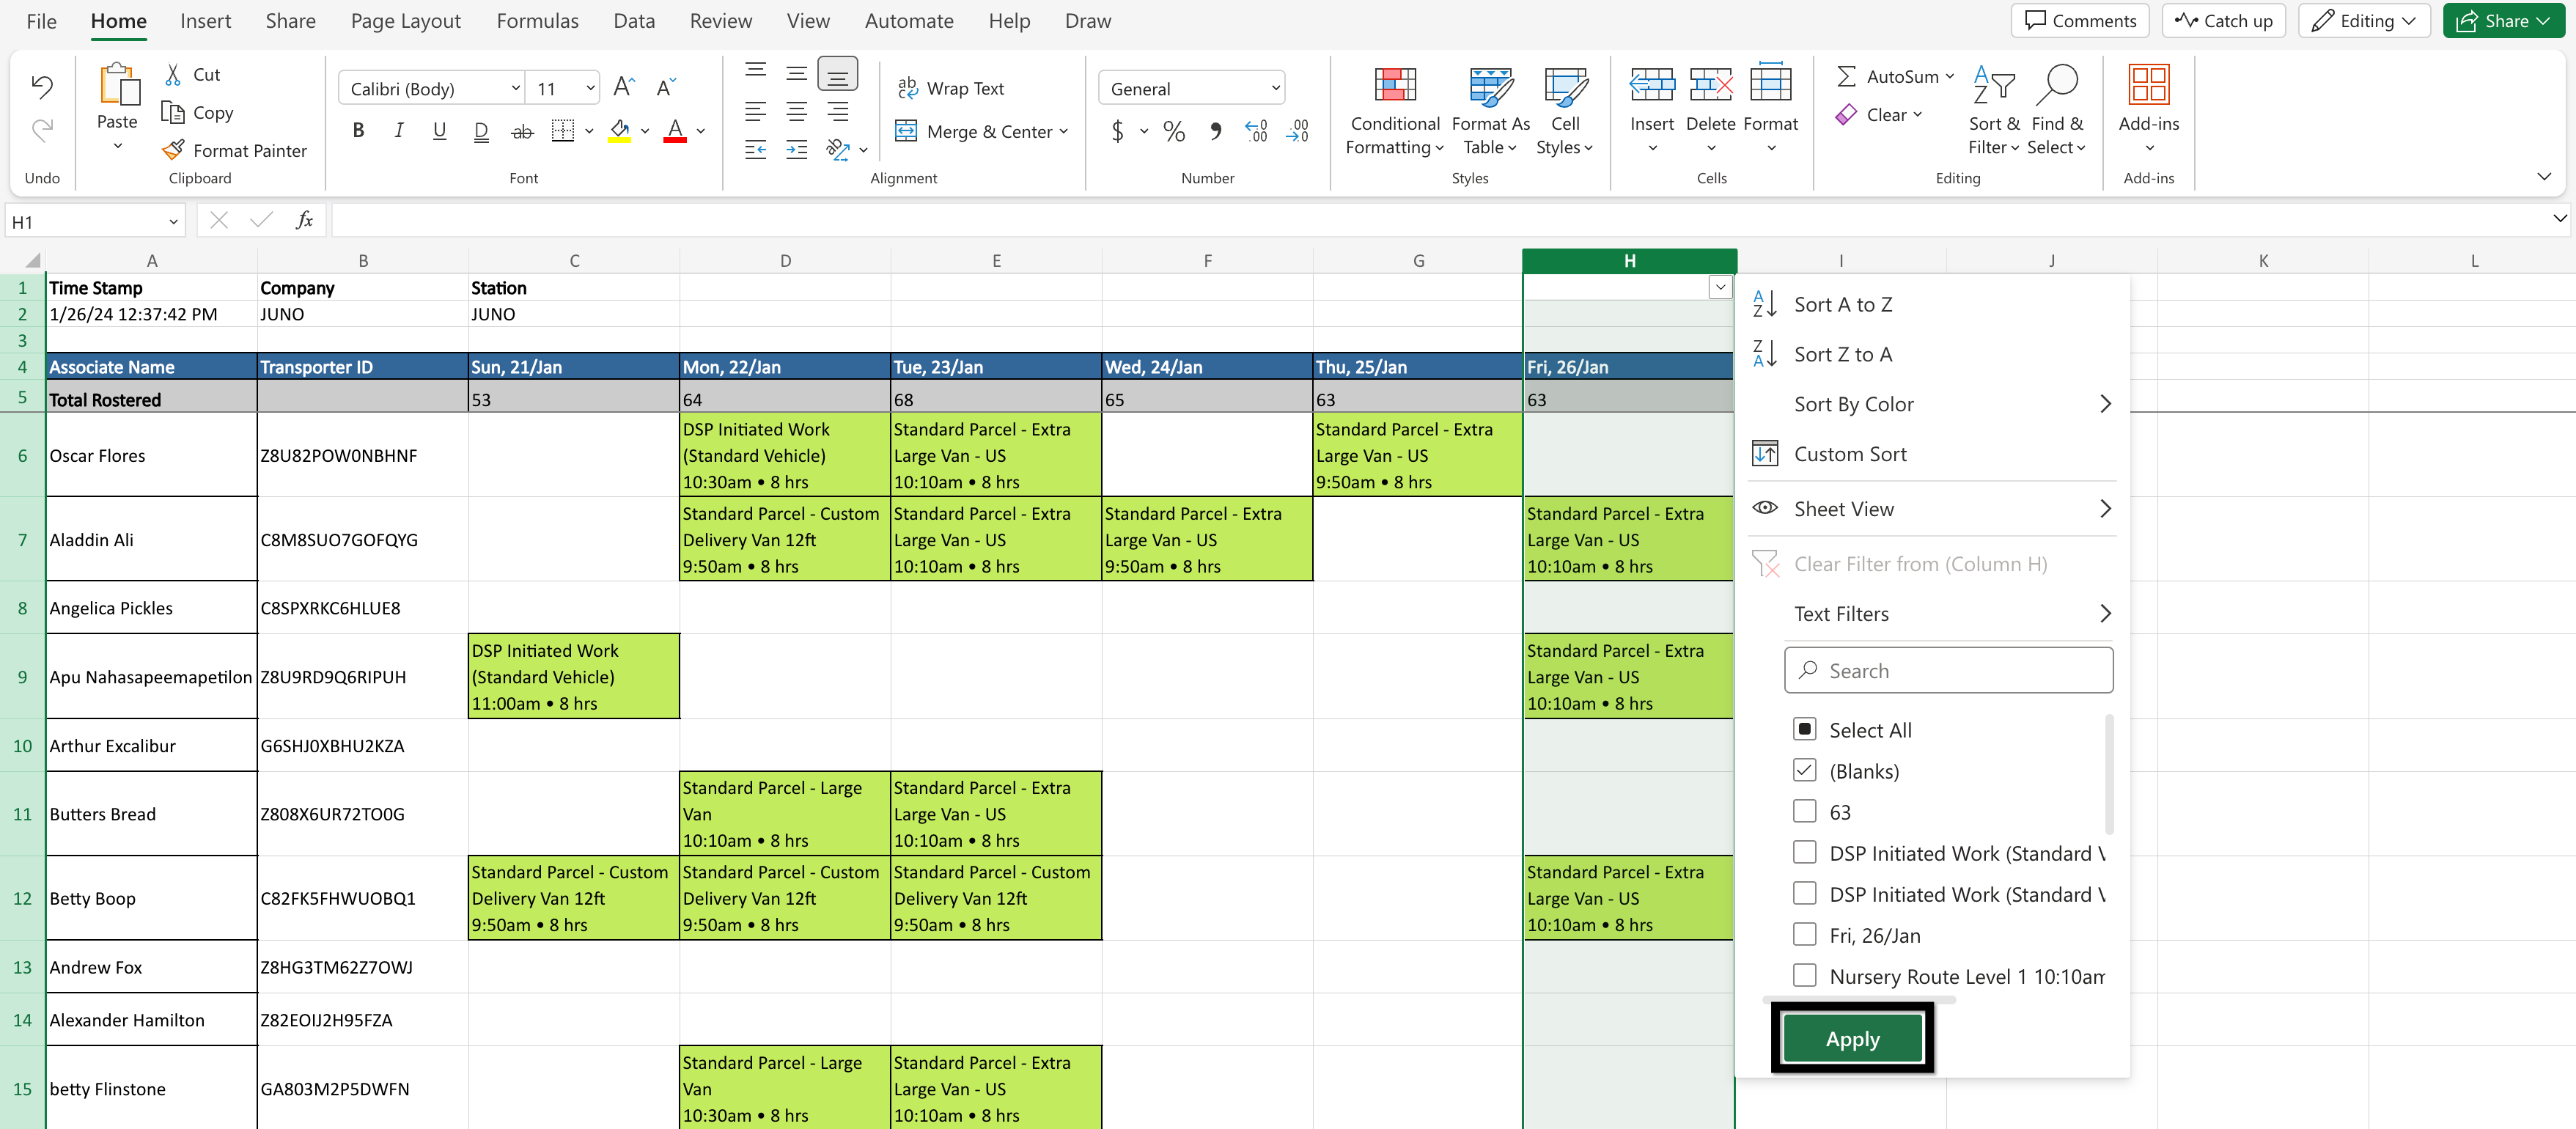Click the Bold formatting icon

pos(358,131)
